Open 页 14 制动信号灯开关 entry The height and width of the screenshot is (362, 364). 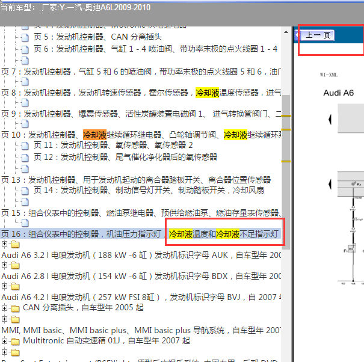149,190
